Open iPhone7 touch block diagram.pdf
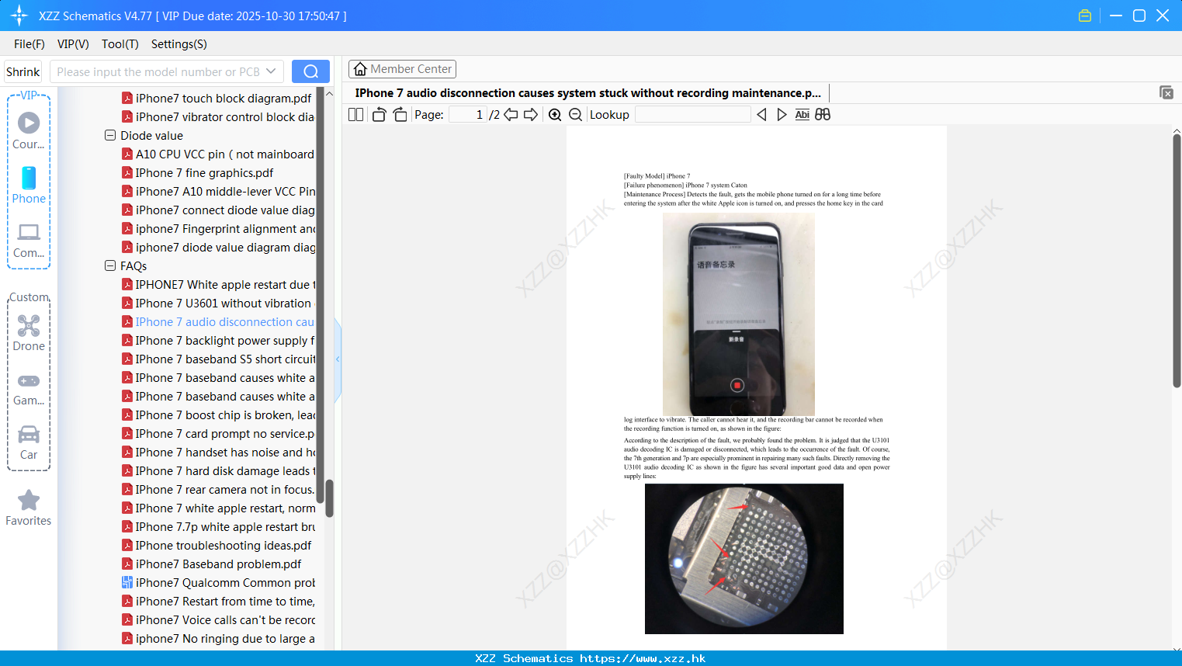Viewport: 1182px width, 666px height. point(224,99)
